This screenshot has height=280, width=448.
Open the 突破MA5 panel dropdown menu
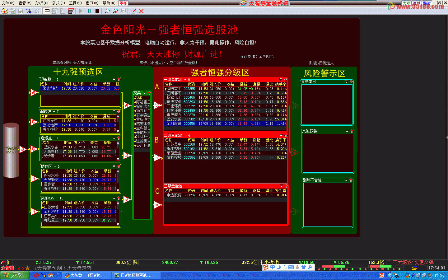(114, 198)
